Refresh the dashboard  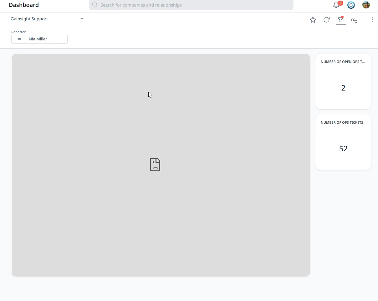[327, 20]
